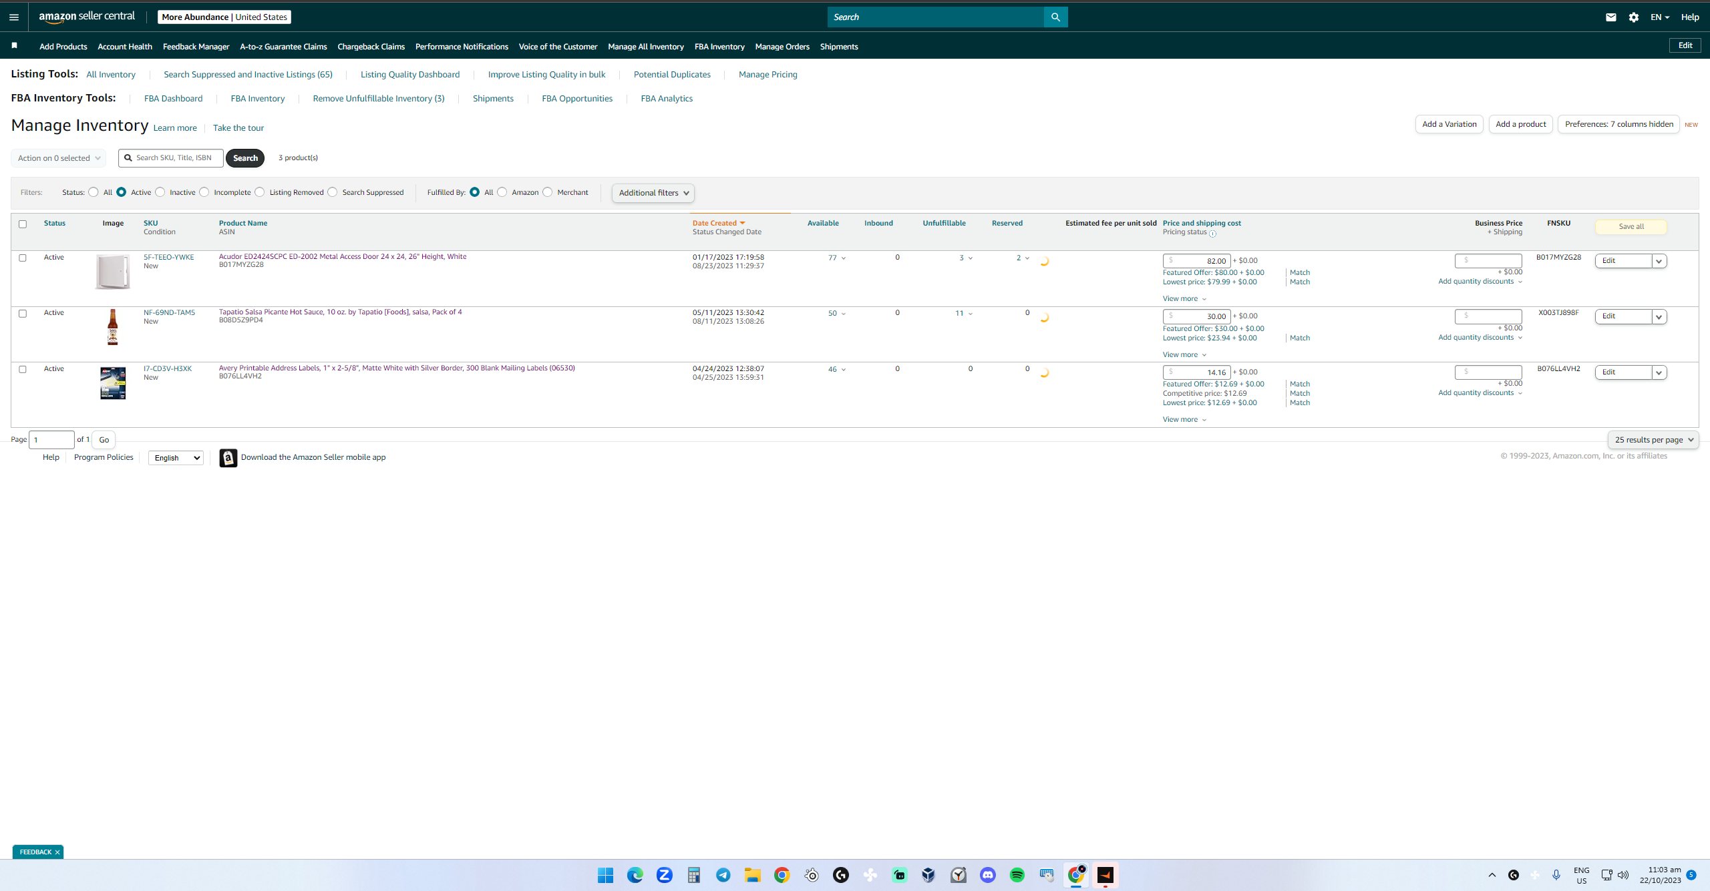Click the Tapatio hot sauce product thumbnail
The height and width of the screenshot is (891, 1710).
pyautogui.click(x=113, y=327)
